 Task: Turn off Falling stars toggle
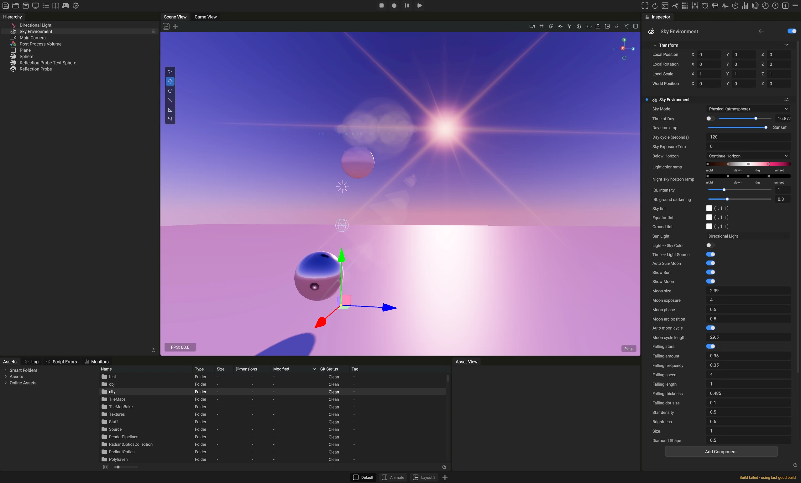(711, 346)
